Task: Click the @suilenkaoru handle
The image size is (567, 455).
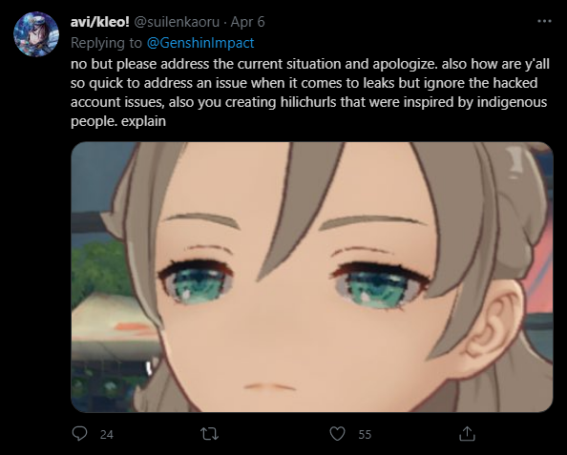Action: 177,22
